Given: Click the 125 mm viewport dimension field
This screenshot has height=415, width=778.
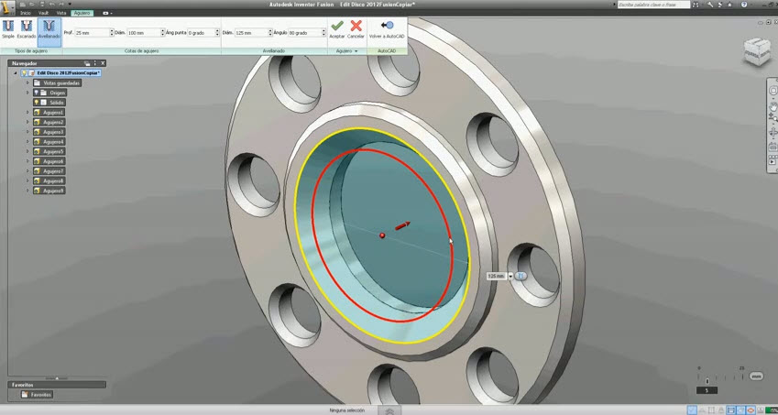Looking at the screenshot, I should 497,276.
